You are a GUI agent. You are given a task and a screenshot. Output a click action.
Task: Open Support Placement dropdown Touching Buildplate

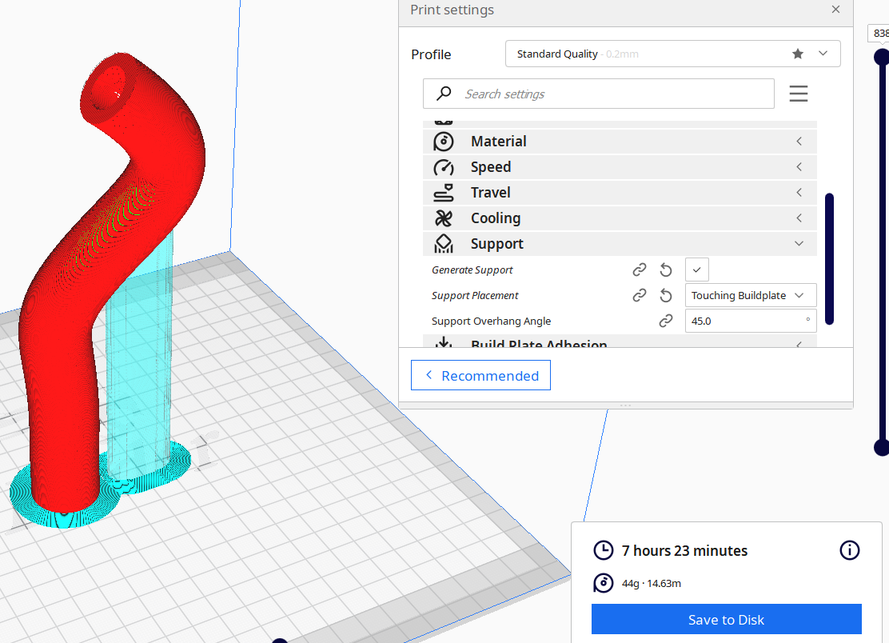(751, 295)
